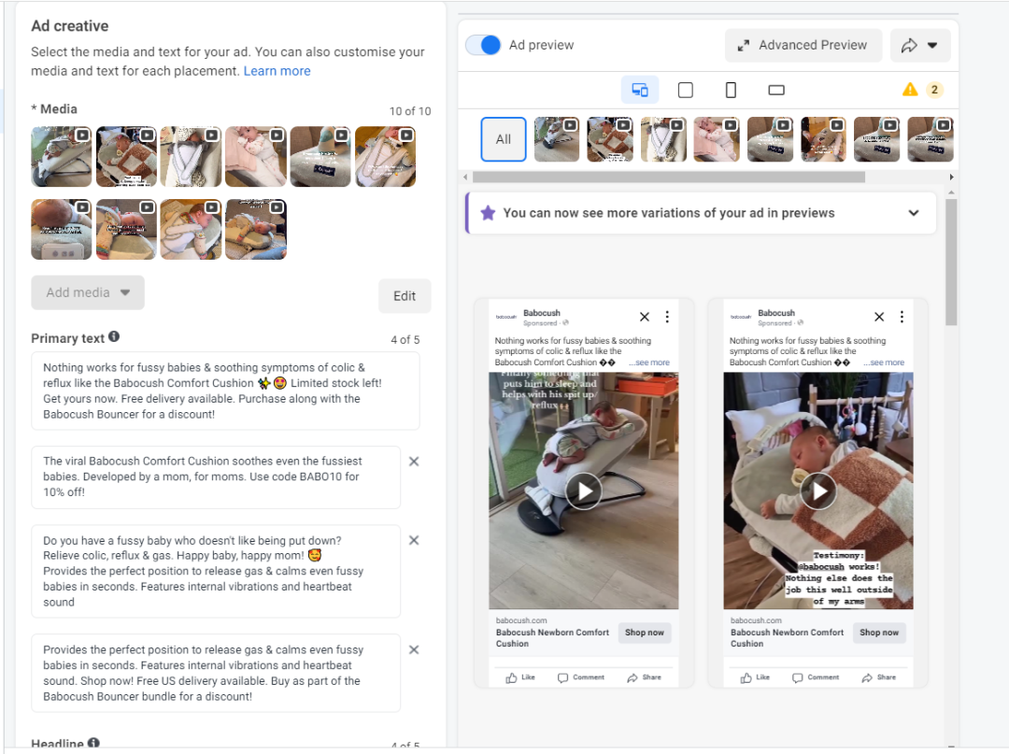Select the media thumbnail with checkered blanket
The width and height of the screenshot is (1009, 754).
(x=126, y=156)
